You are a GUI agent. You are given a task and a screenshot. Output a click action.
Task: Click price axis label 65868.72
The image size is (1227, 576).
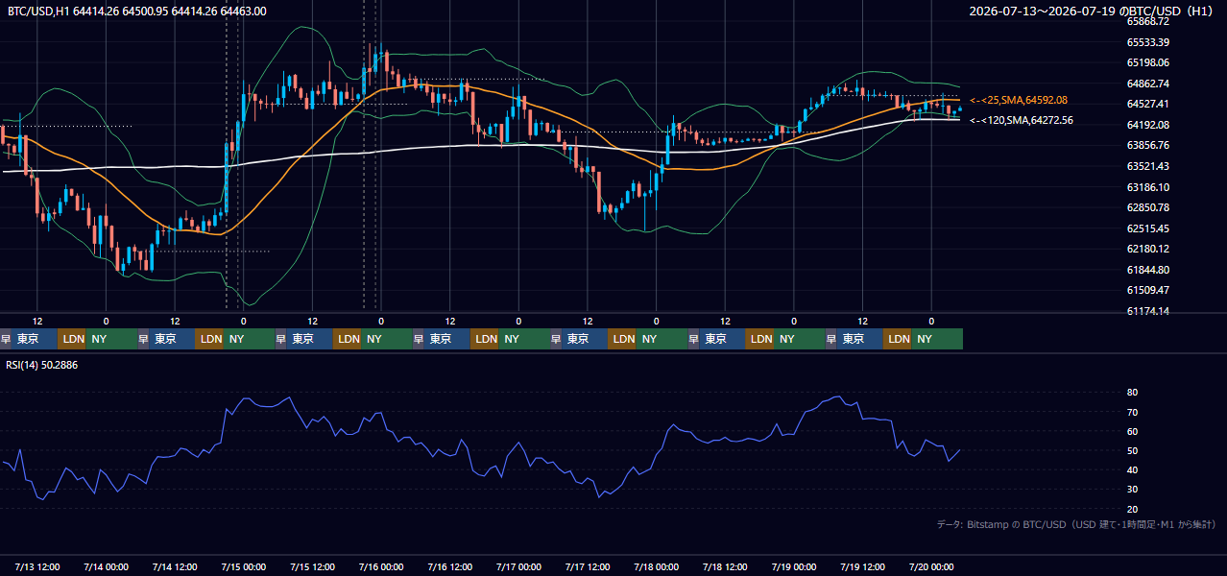1147,21
